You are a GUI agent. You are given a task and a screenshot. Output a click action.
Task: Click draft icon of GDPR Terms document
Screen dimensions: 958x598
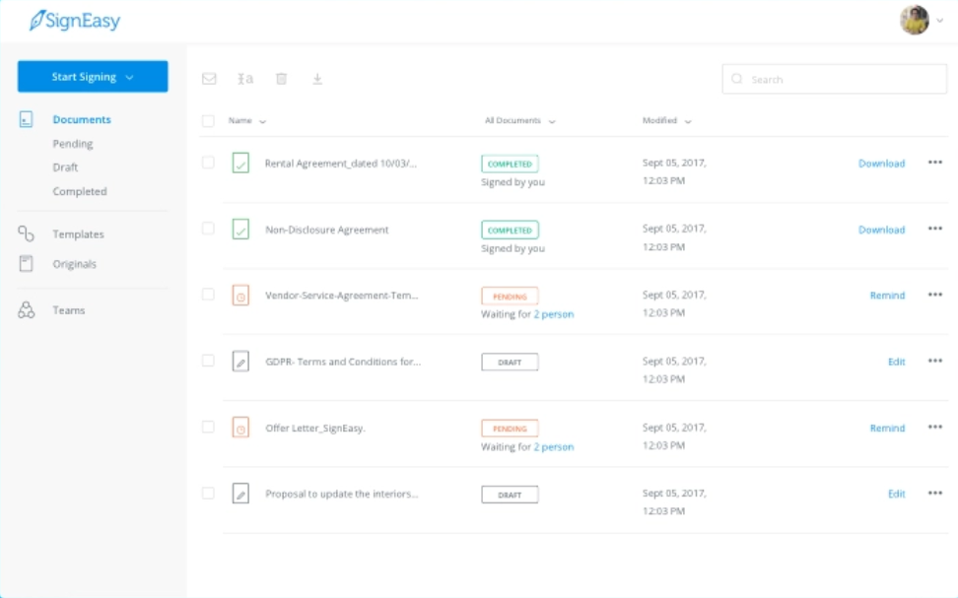[x=240, y=362]
